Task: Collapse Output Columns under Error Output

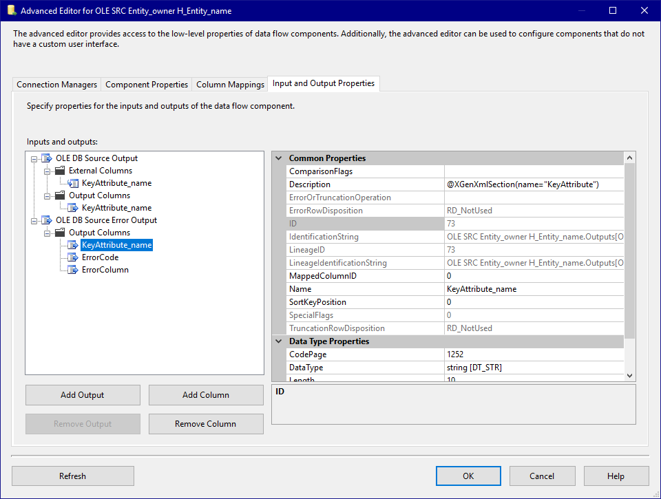Action: point(48,233)
